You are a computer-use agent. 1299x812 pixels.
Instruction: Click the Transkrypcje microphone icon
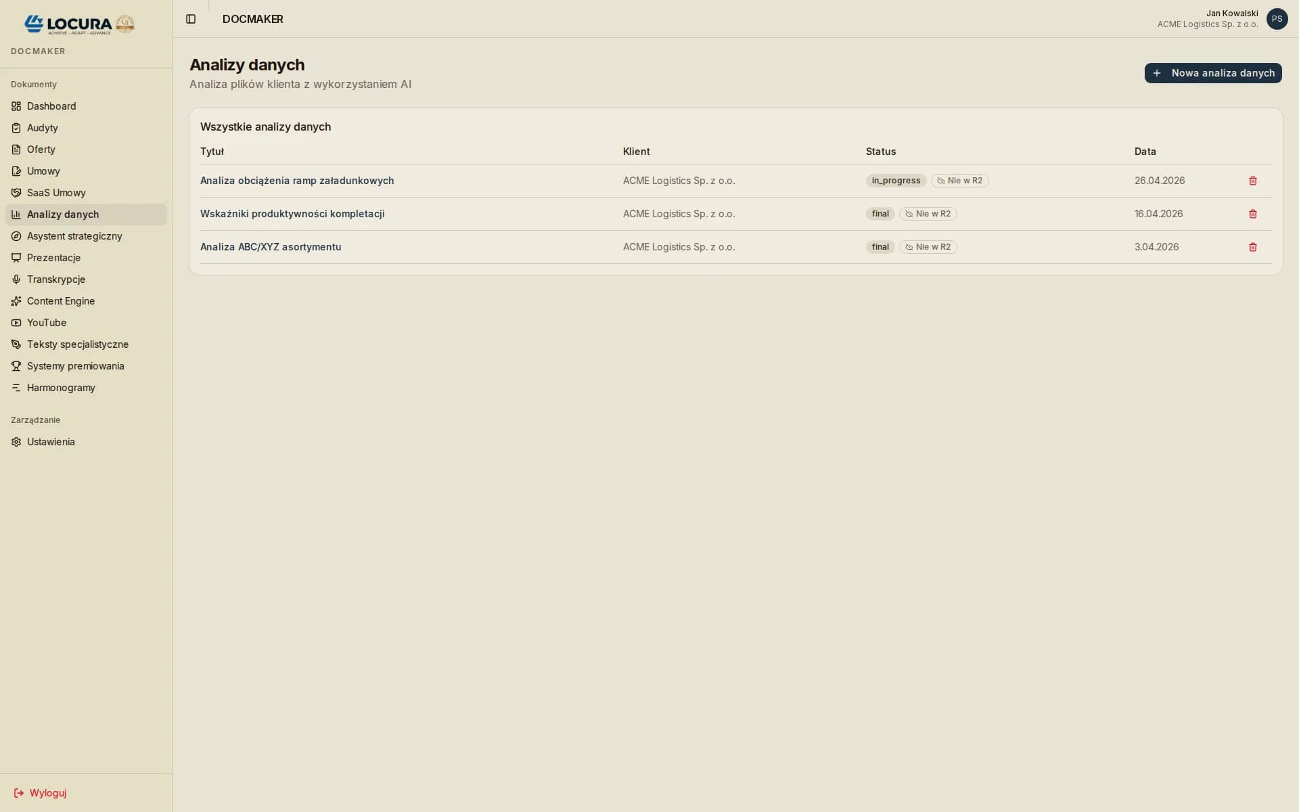pos(16,279)
